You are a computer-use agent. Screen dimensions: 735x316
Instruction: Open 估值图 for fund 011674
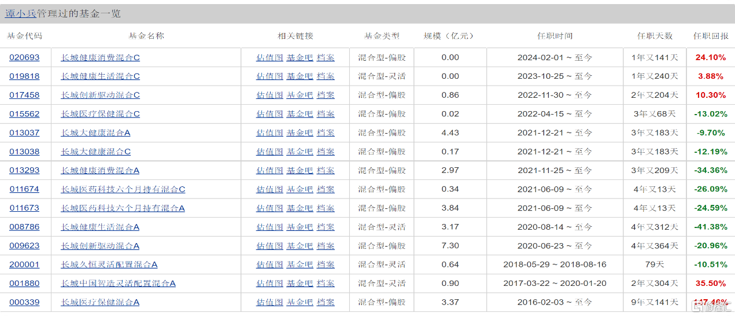point(270,189)
